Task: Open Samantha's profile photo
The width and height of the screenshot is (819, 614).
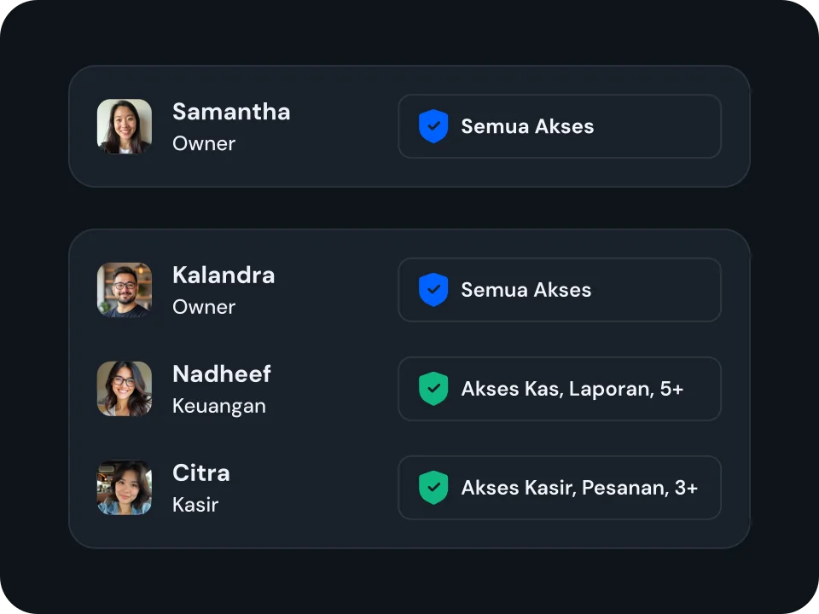Action: pyautogui.click(x=125, y=126)
